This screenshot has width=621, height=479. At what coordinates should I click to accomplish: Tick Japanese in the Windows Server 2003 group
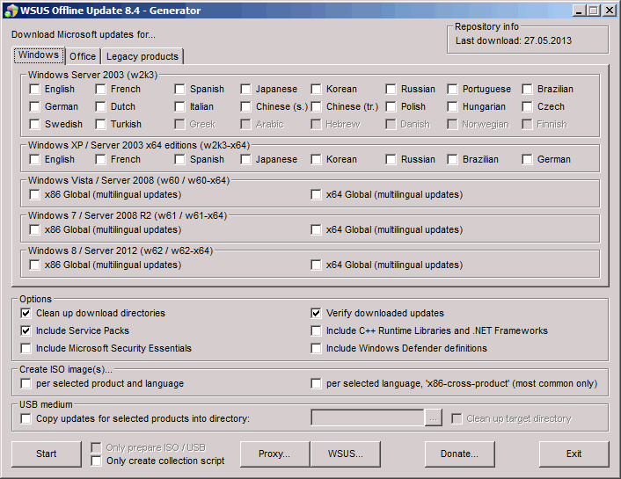coord(245,89)
